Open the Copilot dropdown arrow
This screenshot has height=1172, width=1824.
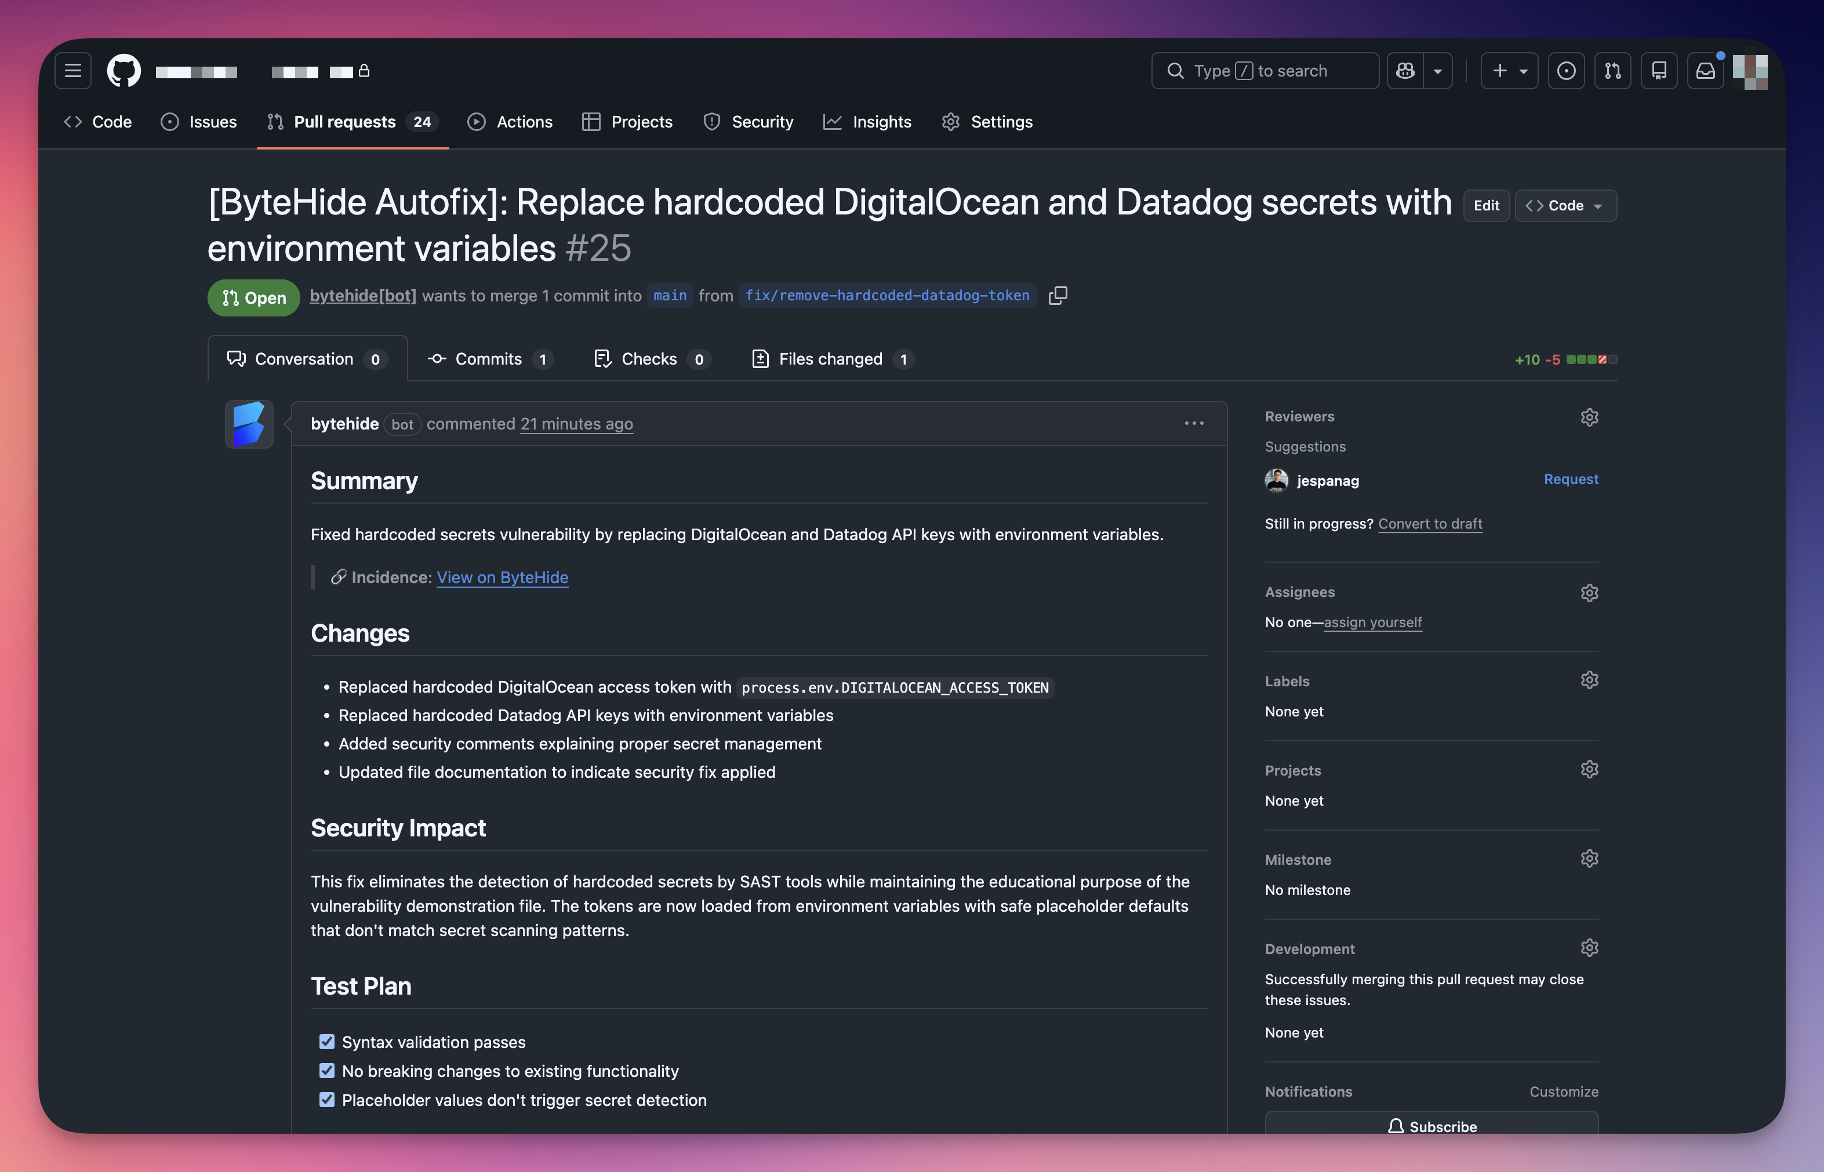tap(1438, 70)
